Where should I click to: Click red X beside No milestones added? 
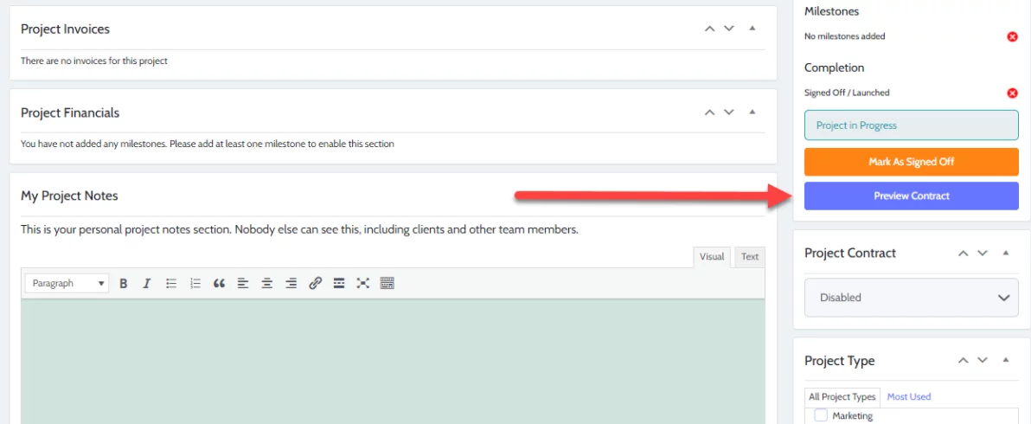pos(1013,37)
